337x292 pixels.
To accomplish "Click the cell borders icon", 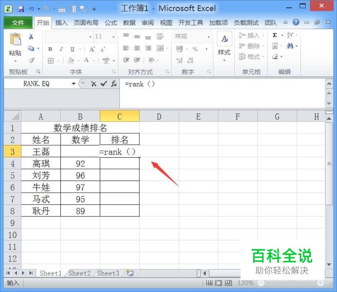I will 51,61.
